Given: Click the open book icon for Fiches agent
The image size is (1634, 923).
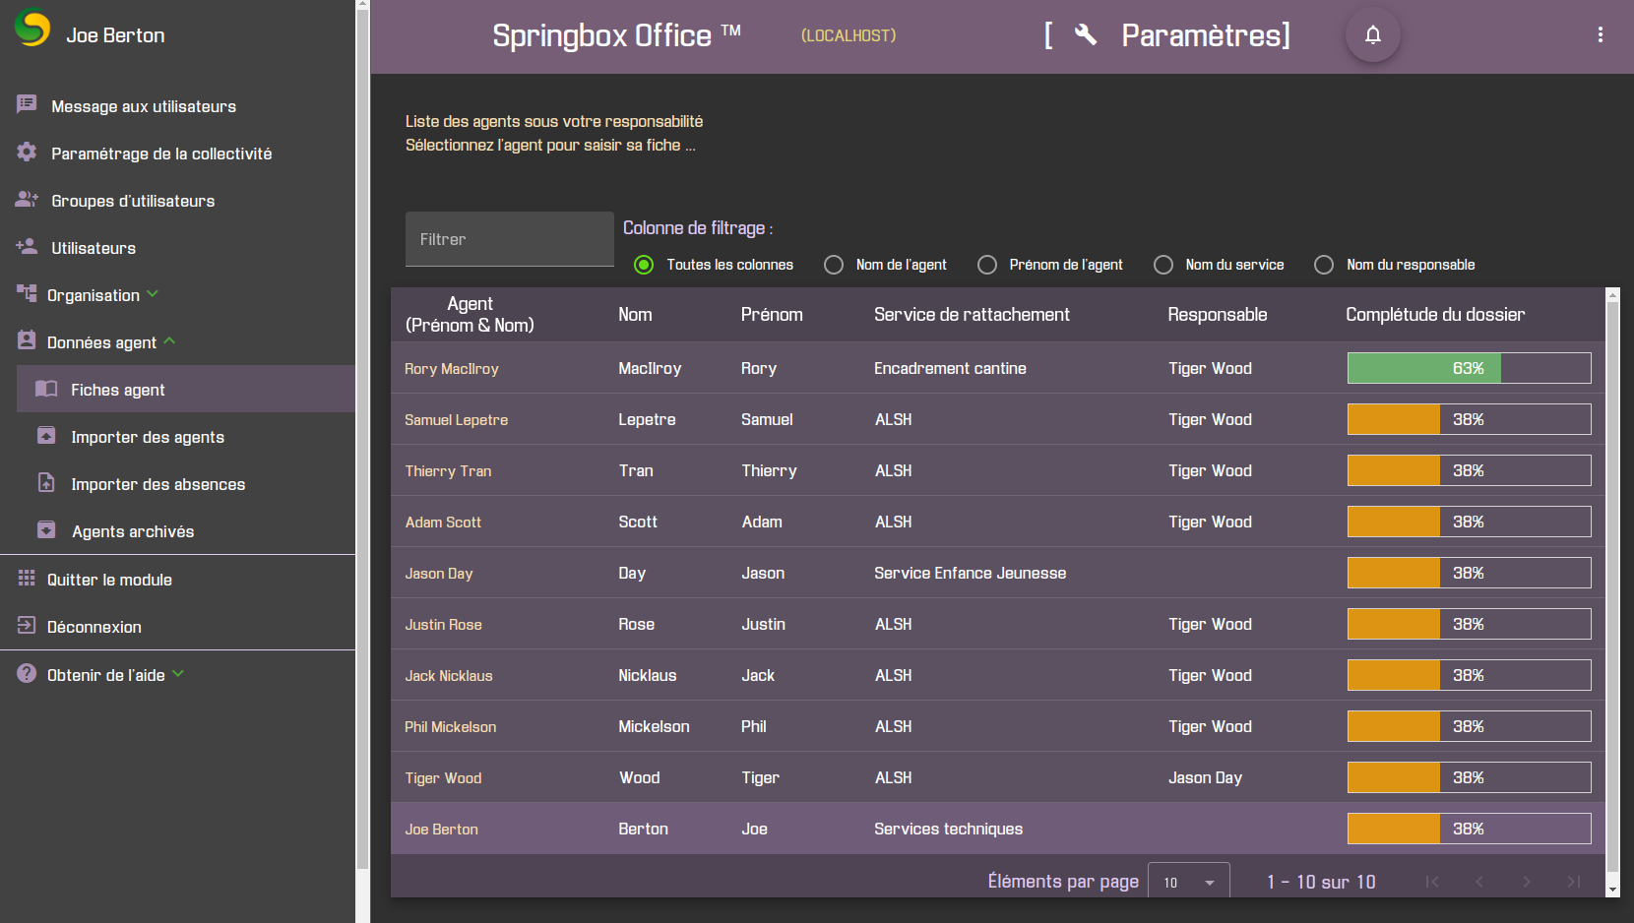Looking at the screenshot, I should coord(46,388).
